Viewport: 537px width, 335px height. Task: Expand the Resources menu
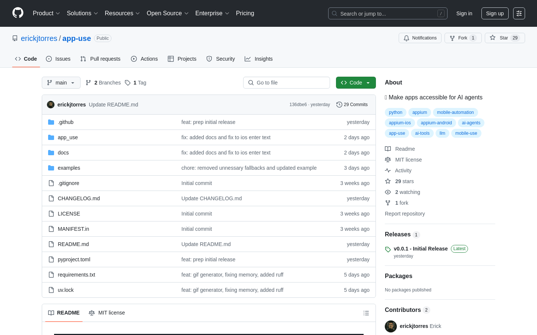coord(122,13)
